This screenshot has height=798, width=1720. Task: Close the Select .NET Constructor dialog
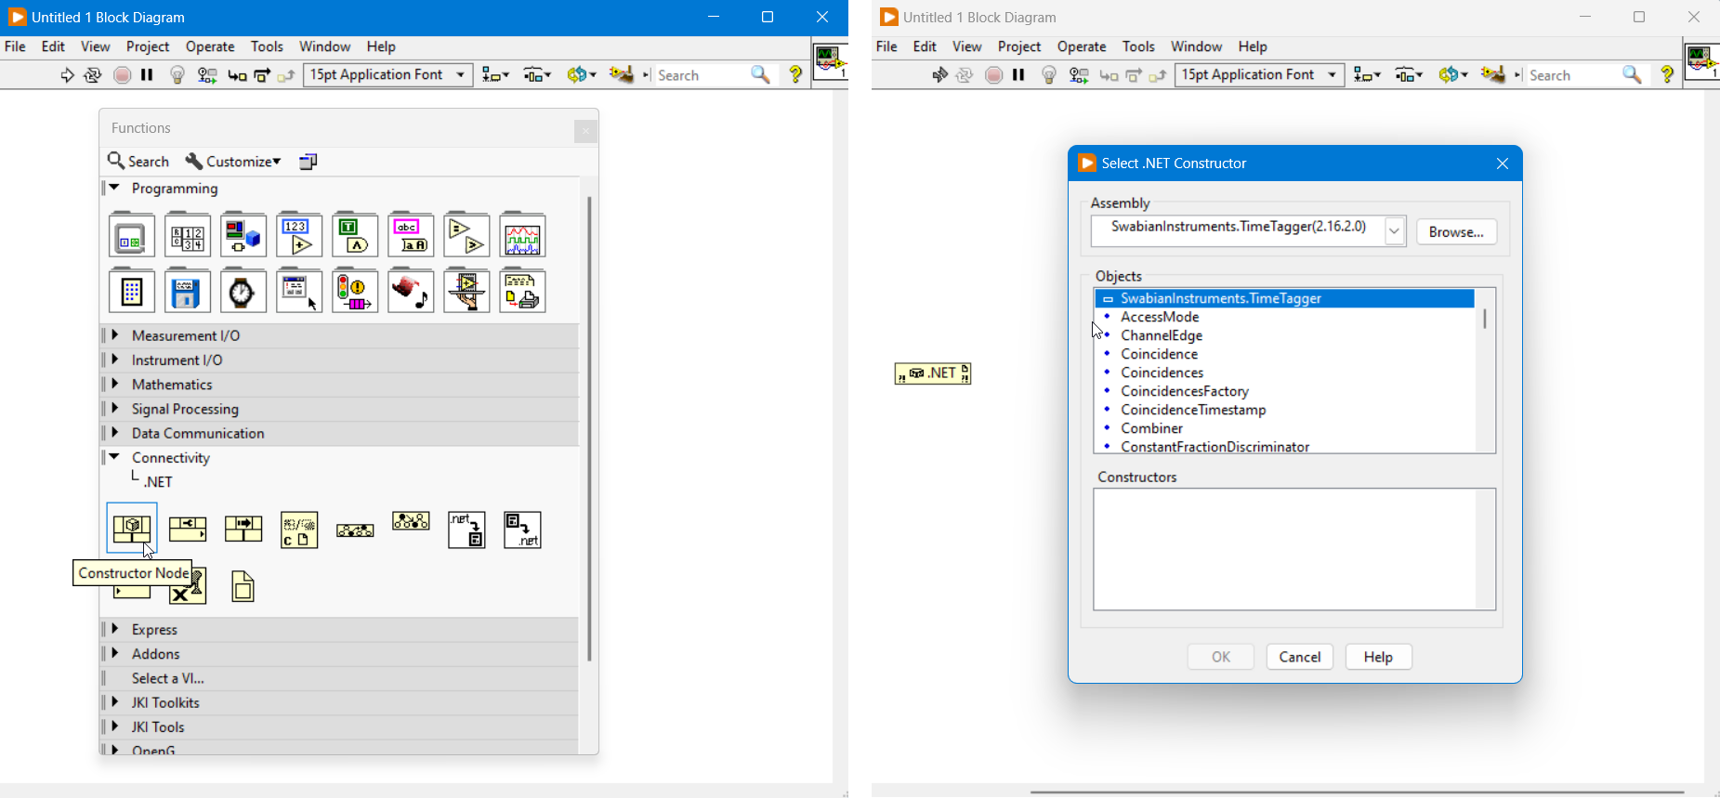[1503, 164]
